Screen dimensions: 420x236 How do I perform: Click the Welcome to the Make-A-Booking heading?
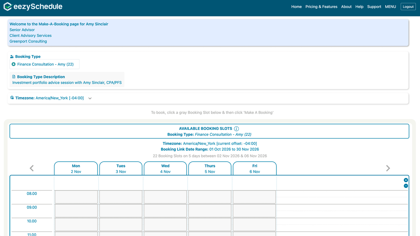[59, 24]
